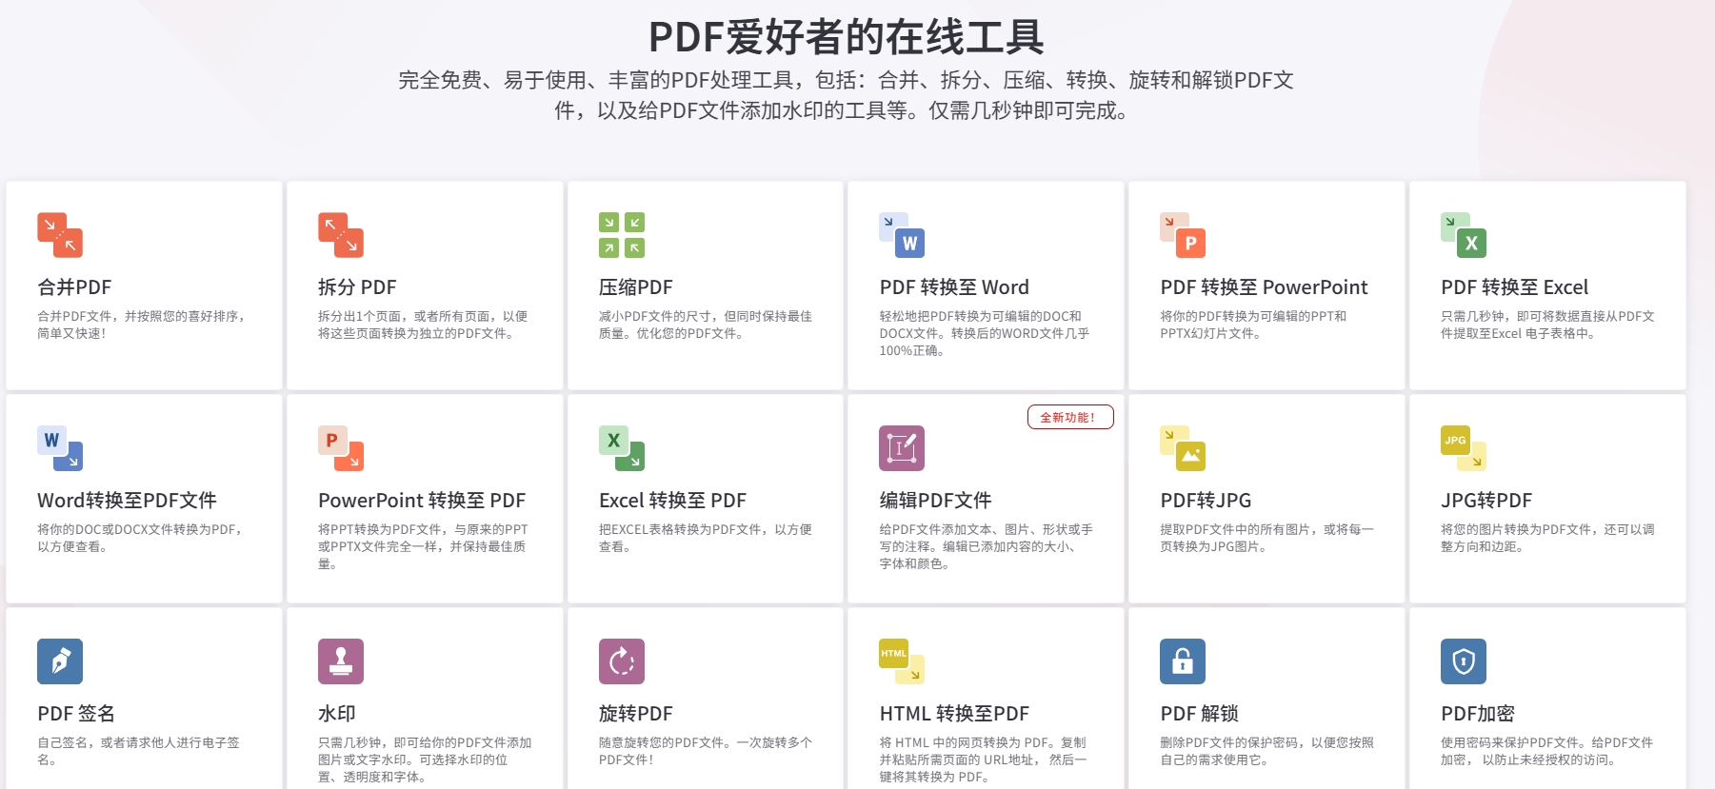This screenshot has width=1715, height=789.
Task: Click description starting 只需几秒钟，即可将数据直接从PDF
Action: (1547, 325)
